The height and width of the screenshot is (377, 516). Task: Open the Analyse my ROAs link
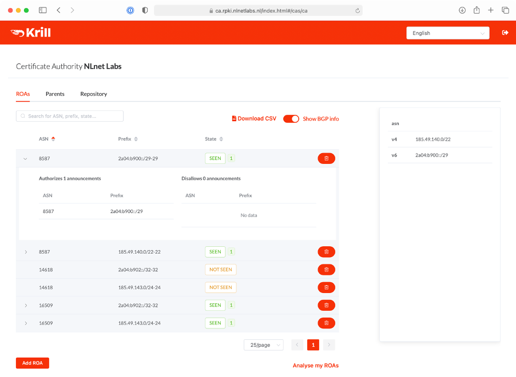click(316, 366)
